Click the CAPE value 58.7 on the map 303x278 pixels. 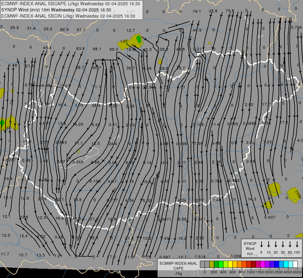pyautogui.click(x=80, y=68)
